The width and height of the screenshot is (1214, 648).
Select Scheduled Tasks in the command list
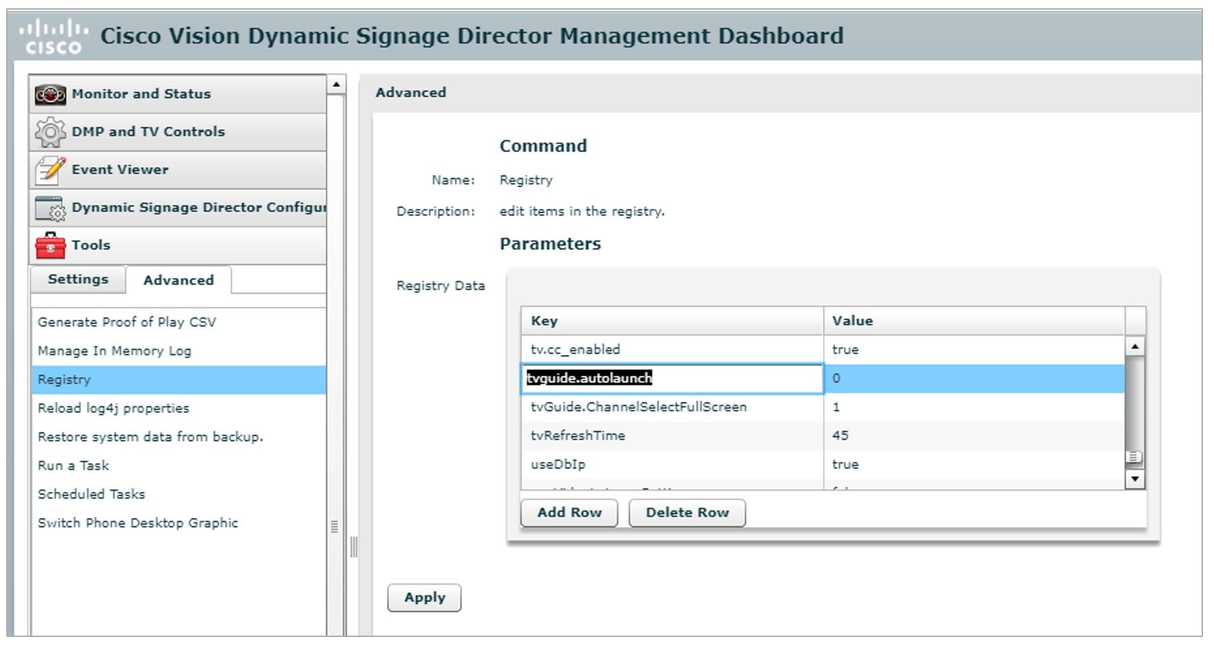coord(92,494)
